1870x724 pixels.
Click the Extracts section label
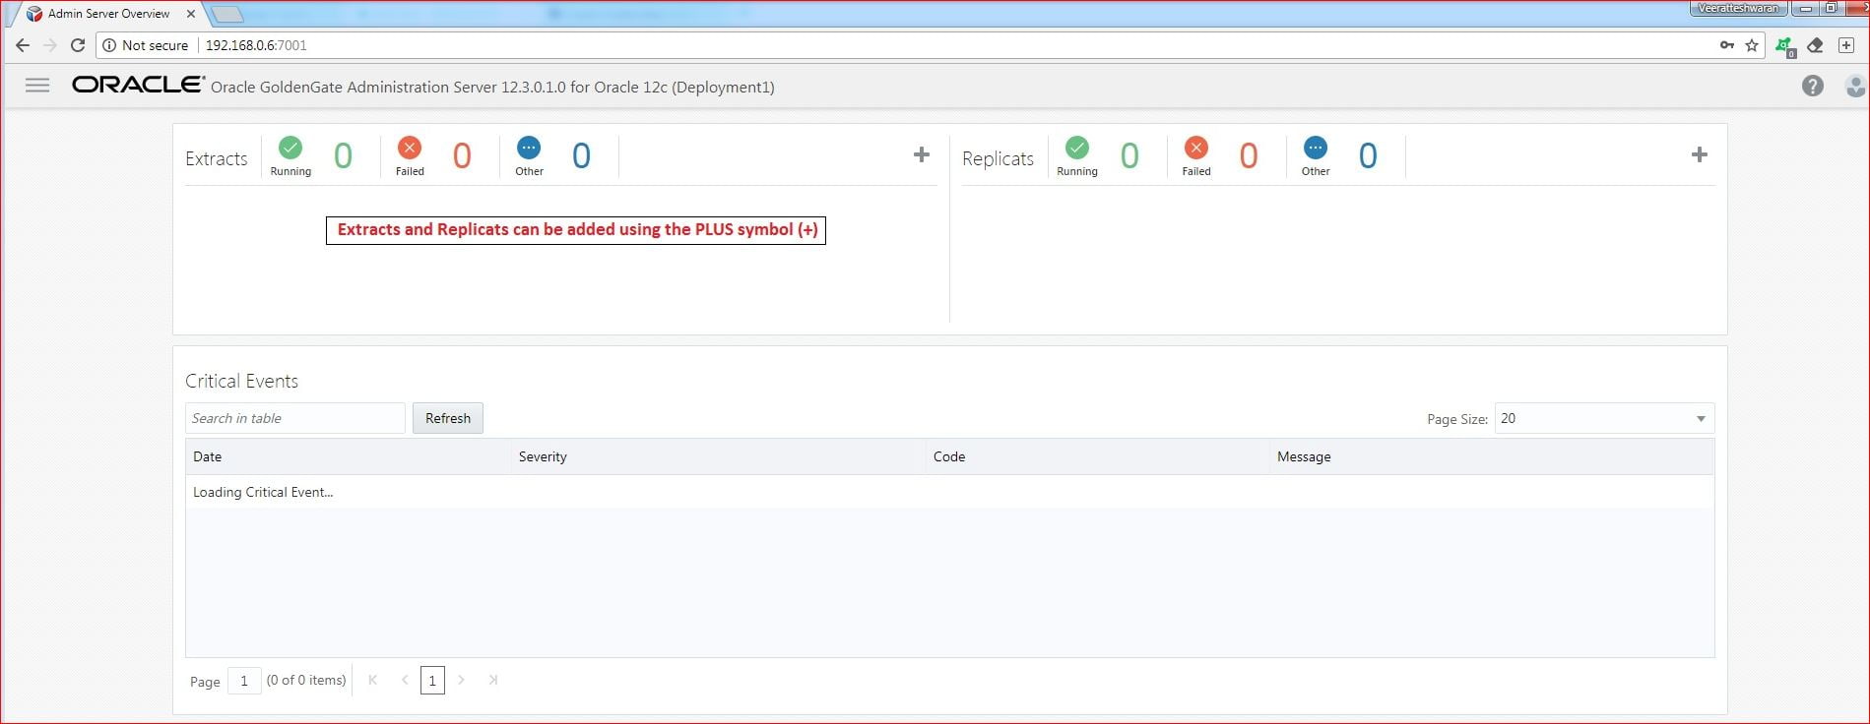point(217,158)
